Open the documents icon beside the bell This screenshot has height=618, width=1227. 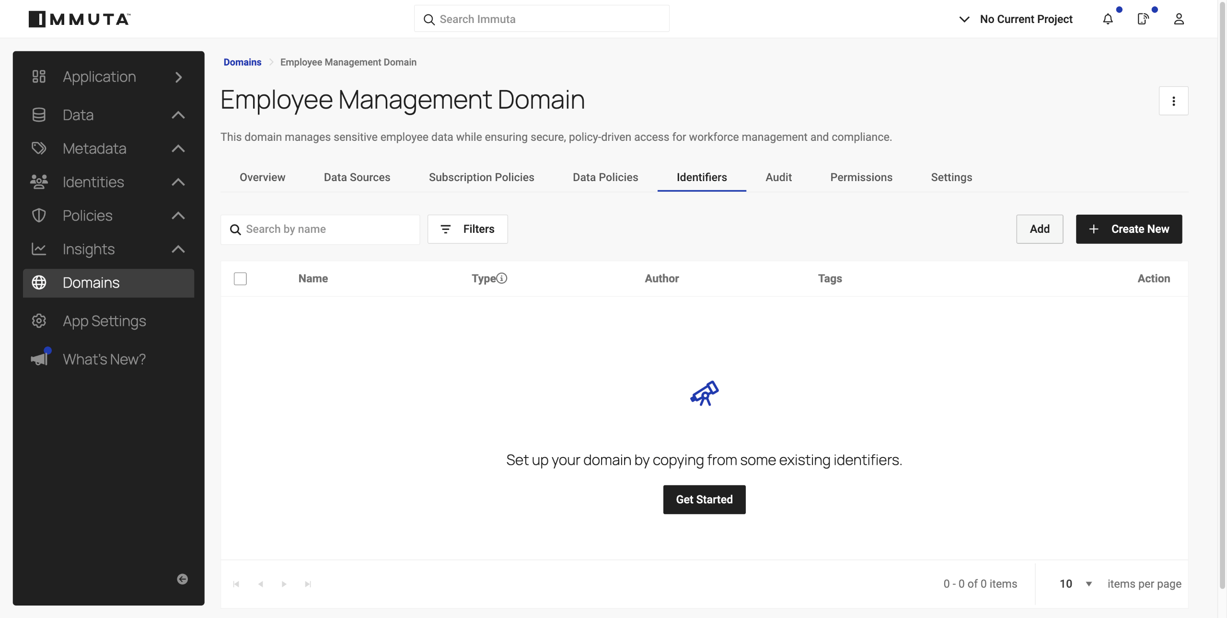pos(1143,19)
